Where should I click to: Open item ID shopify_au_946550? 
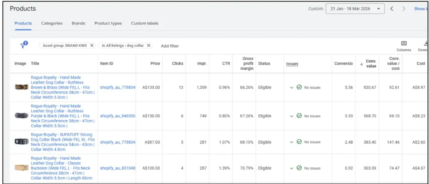click(x=118, y=116)
